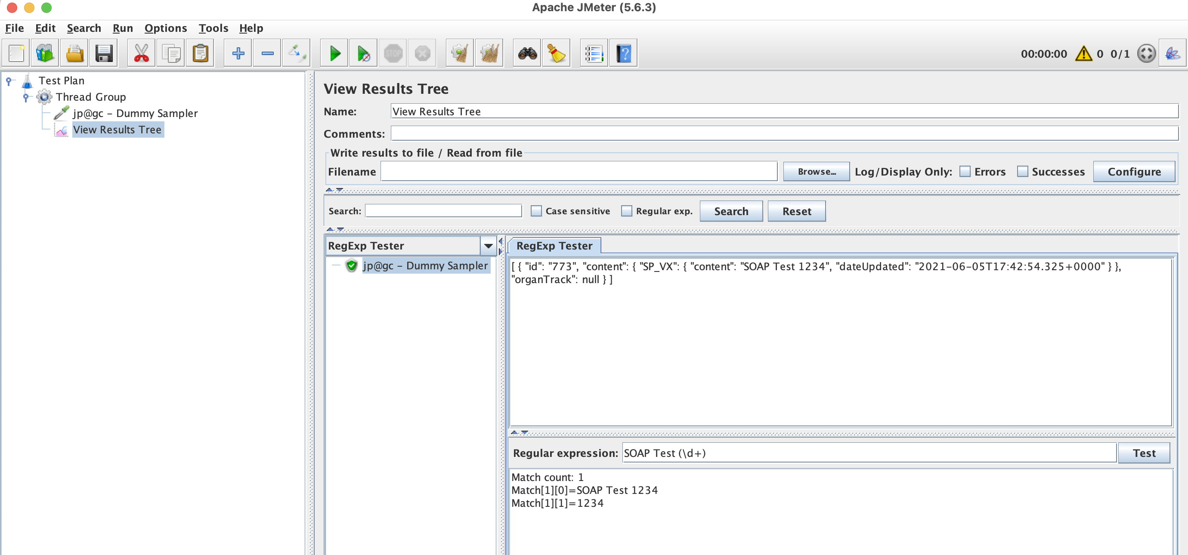1188x555 pixels.
Task: Click the Configure button for results file
Action: coord(1134,171)
